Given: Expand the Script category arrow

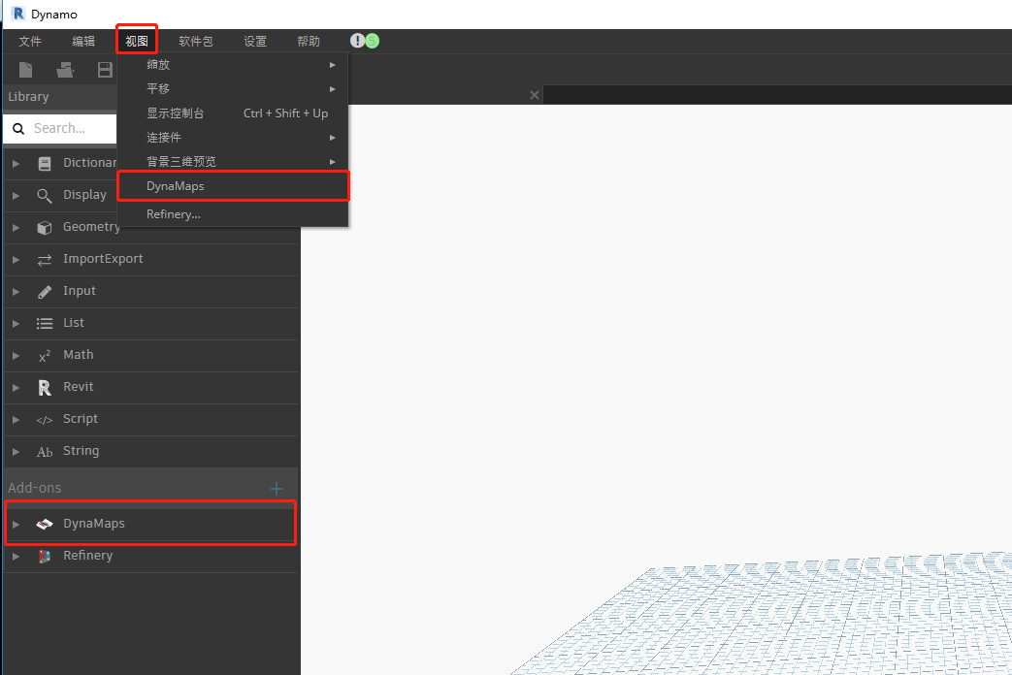Looking at the screenshot, I should tap(16, 420).
